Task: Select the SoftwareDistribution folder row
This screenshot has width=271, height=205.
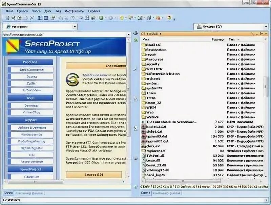Action: [x=202, y=74]
